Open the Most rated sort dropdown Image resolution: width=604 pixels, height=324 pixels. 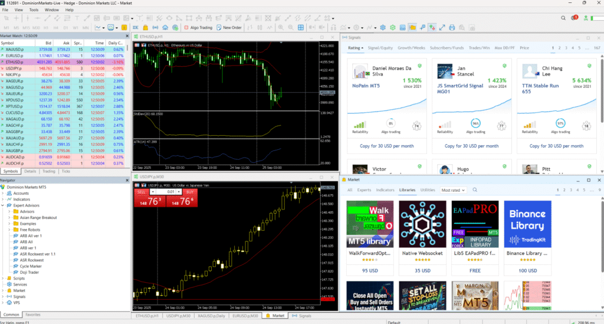(455, 190)
